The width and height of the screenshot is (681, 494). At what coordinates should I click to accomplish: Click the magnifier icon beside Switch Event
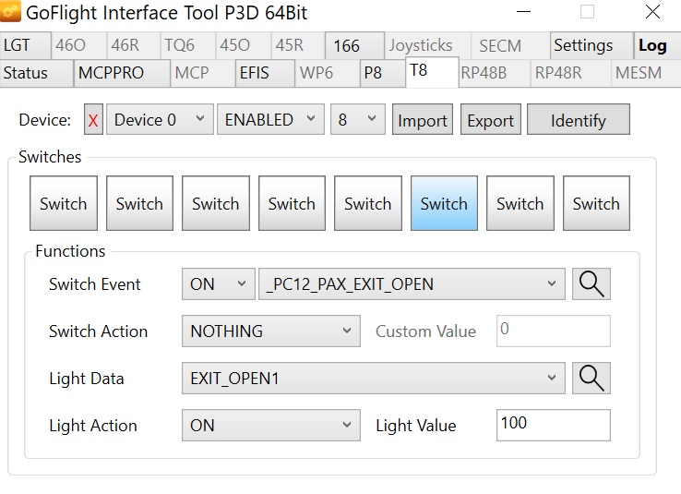point(591,284)
